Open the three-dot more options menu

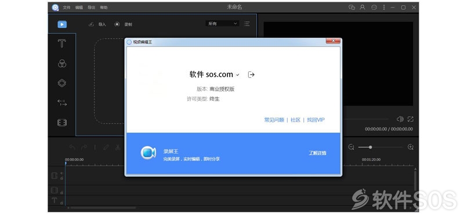click(x=384, y=8)
